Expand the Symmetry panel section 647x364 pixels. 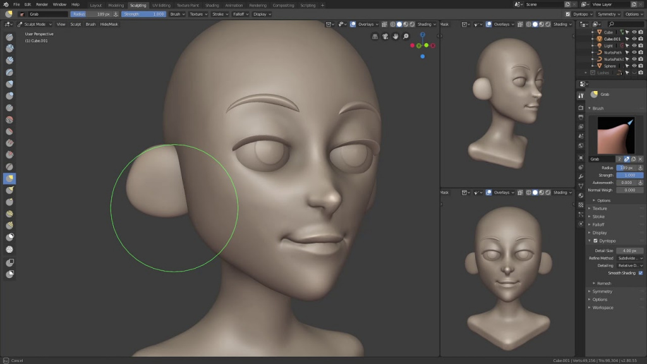(x=602, y=291)
